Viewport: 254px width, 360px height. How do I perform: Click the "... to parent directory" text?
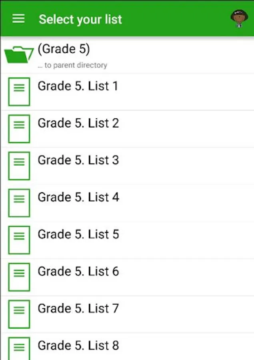click(x=72, y=65)
